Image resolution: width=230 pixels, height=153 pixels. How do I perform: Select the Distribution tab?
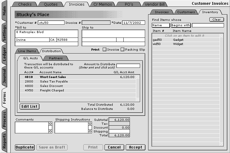click(51, 51)
